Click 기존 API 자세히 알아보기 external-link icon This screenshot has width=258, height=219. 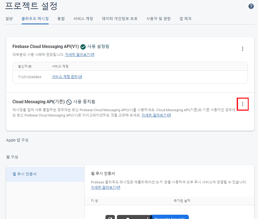click(169, 116)
